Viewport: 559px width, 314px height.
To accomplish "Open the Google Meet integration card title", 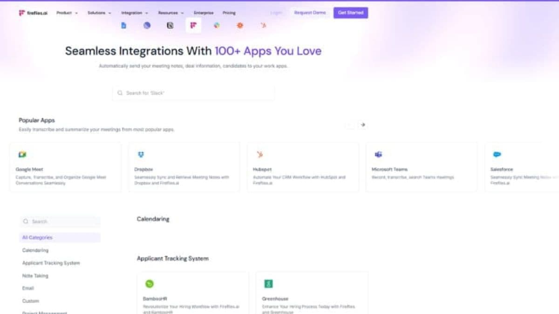I will 29,169.
